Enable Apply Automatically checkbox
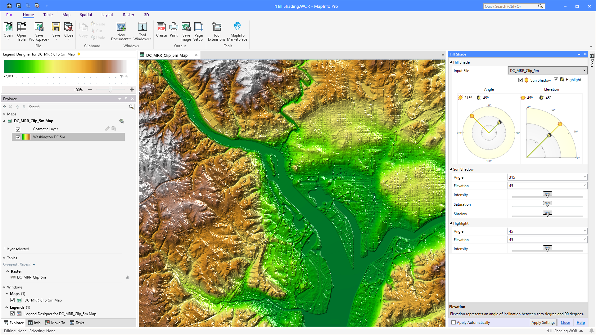Image resolution: width=596 pixels, height=335 pixels. pos(454,323)
